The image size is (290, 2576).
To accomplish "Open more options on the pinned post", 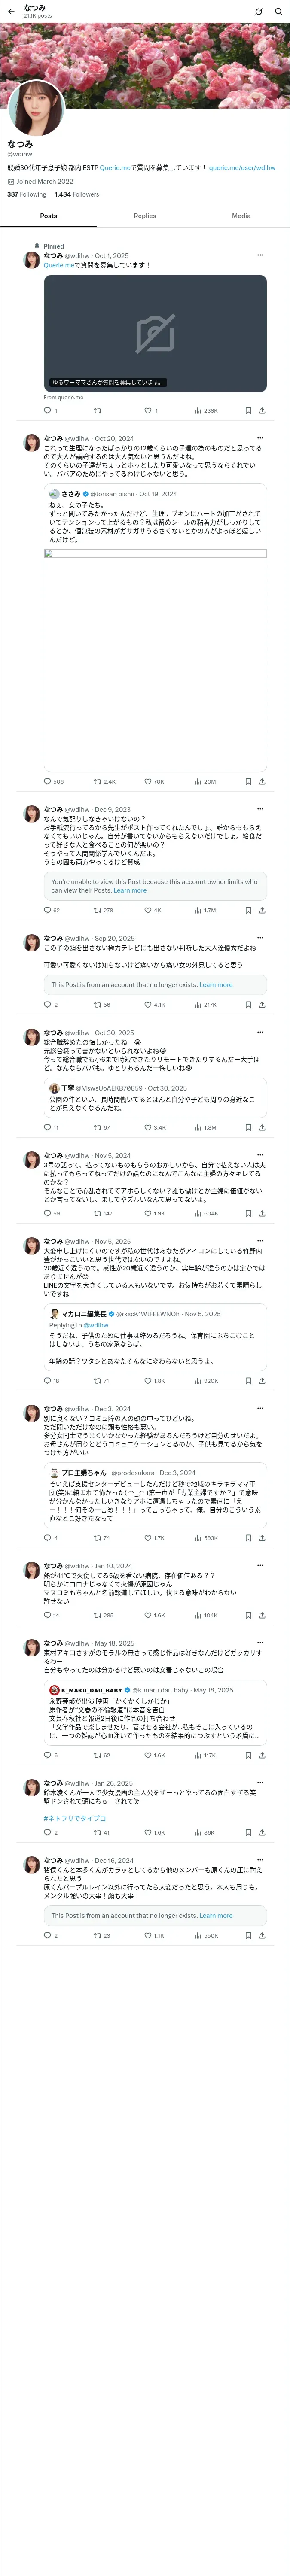I will click(260, 255).
